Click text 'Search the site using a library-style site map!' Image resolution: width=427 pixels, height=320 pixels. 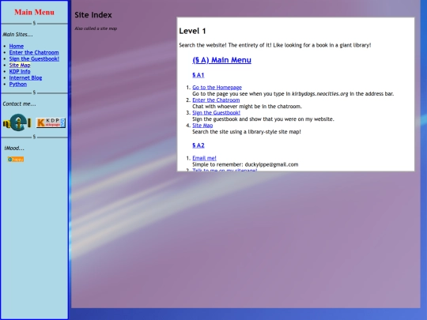pos(247,132)
